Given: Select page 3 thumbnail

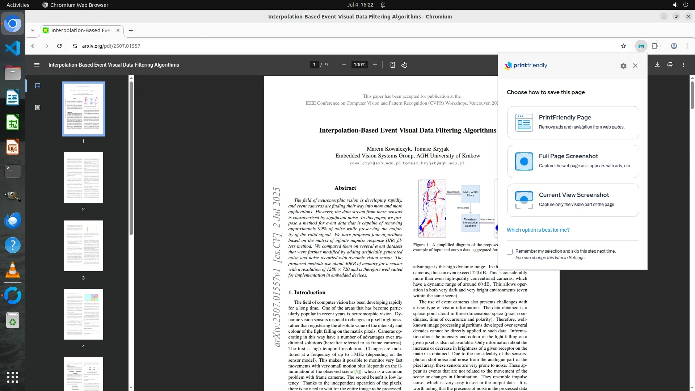Looking at the screenshot, I should click(x=83, y=246).
